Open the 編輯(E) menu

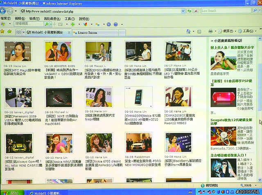(x=20, y=18)
